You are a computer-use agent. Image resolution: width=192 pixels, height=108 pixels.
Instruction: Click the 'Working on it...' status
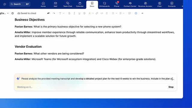click(x=25, y=87)
